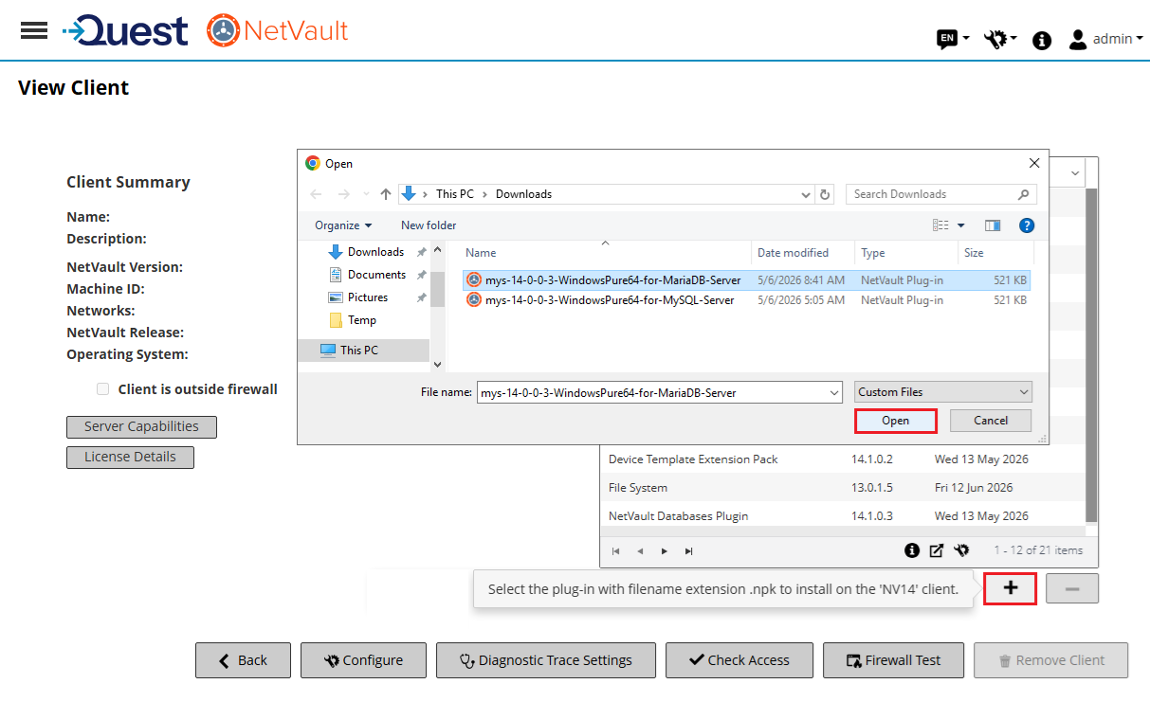
Task: Refresh the Downloads folder view
Action: pos(825,194)
